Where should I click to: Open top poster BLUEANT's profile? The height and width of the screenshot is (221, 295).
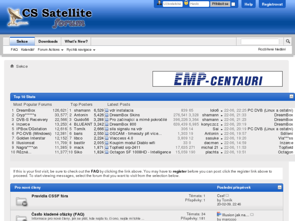pos(83,124)
